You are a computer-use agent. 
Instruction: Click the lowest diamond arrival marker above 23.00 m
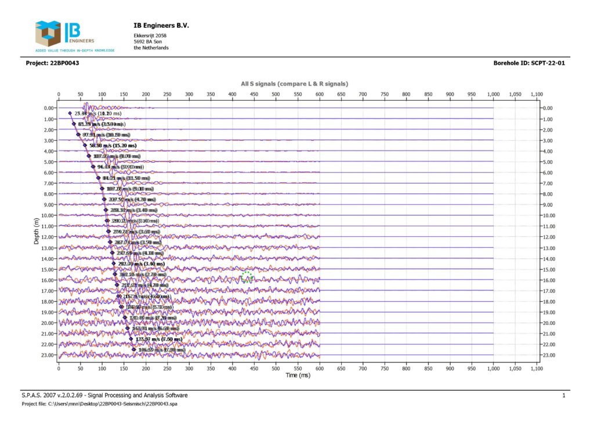(x=133, y=349)
